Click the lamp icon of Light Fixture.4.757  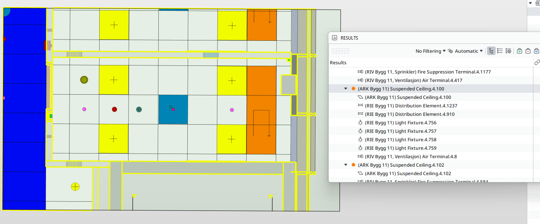(360, 131)
